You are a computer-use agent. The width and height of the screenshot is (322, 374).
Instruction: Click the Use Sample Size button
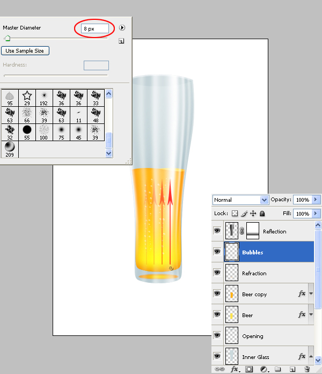pyautogui.click(x=25, y=51)
